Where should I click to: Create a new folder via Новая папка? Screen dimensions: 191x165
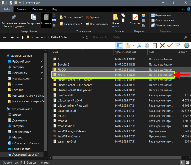pyautogui.click(x=115, y=21)
